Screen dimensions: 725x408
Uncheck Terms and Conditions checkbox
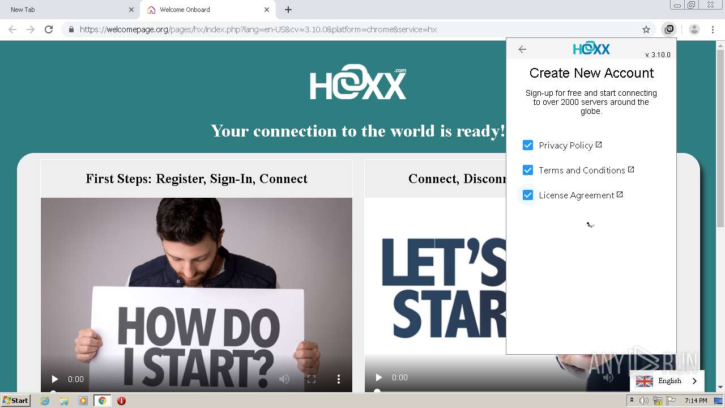click(528, 170)
